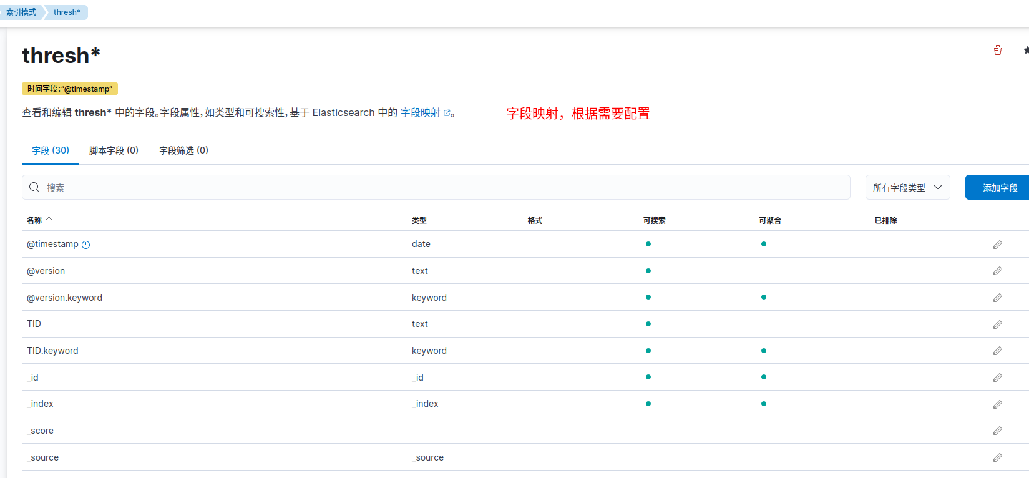Viewport: 1029px width, 478px height.
Task: Focus the 搜索 field input
Action: click(x=436, y=187)
